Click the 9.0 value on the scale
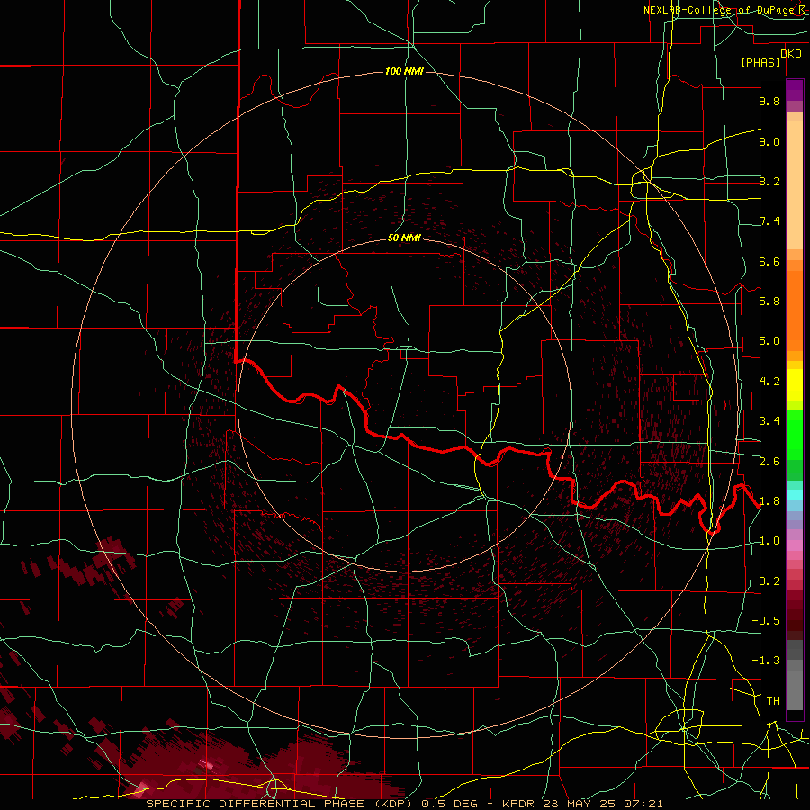 point(769,141)
